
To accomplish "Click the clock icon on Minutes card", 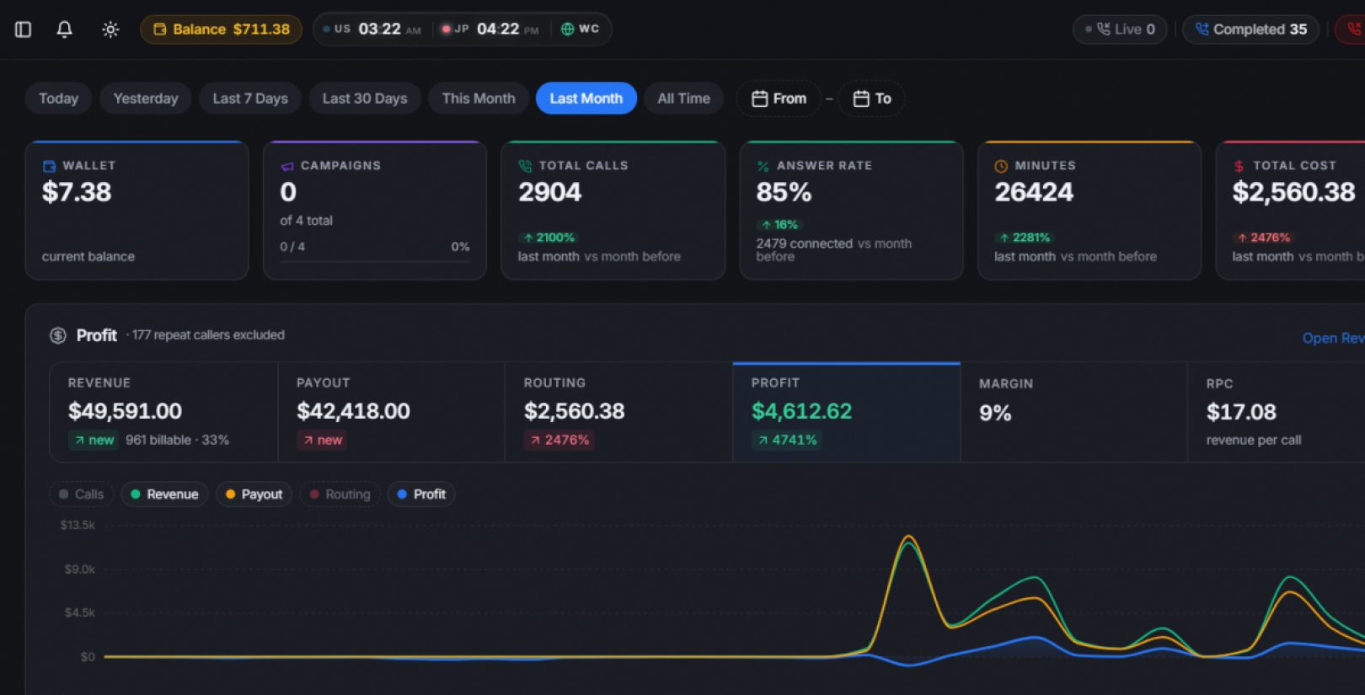I will coord(1001,166).
